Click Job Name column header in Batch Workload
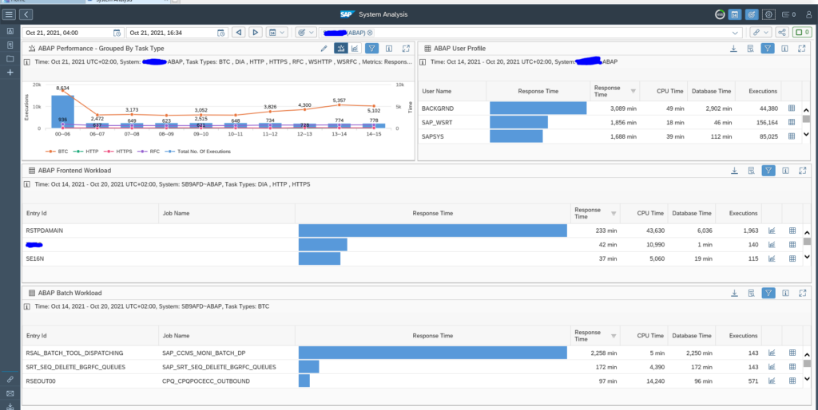818x410 pixels. (x=176, y=336)
